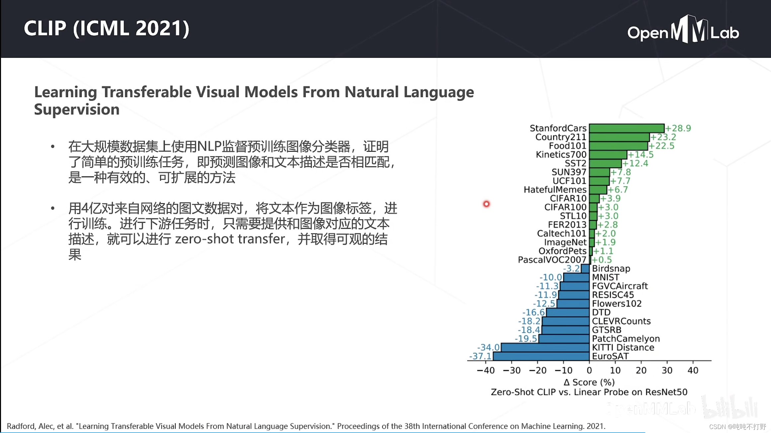Click the '+22.5' value beside Food101
Image resolution: width=771 pixels, height=433 pixels.
click(661, 146)
